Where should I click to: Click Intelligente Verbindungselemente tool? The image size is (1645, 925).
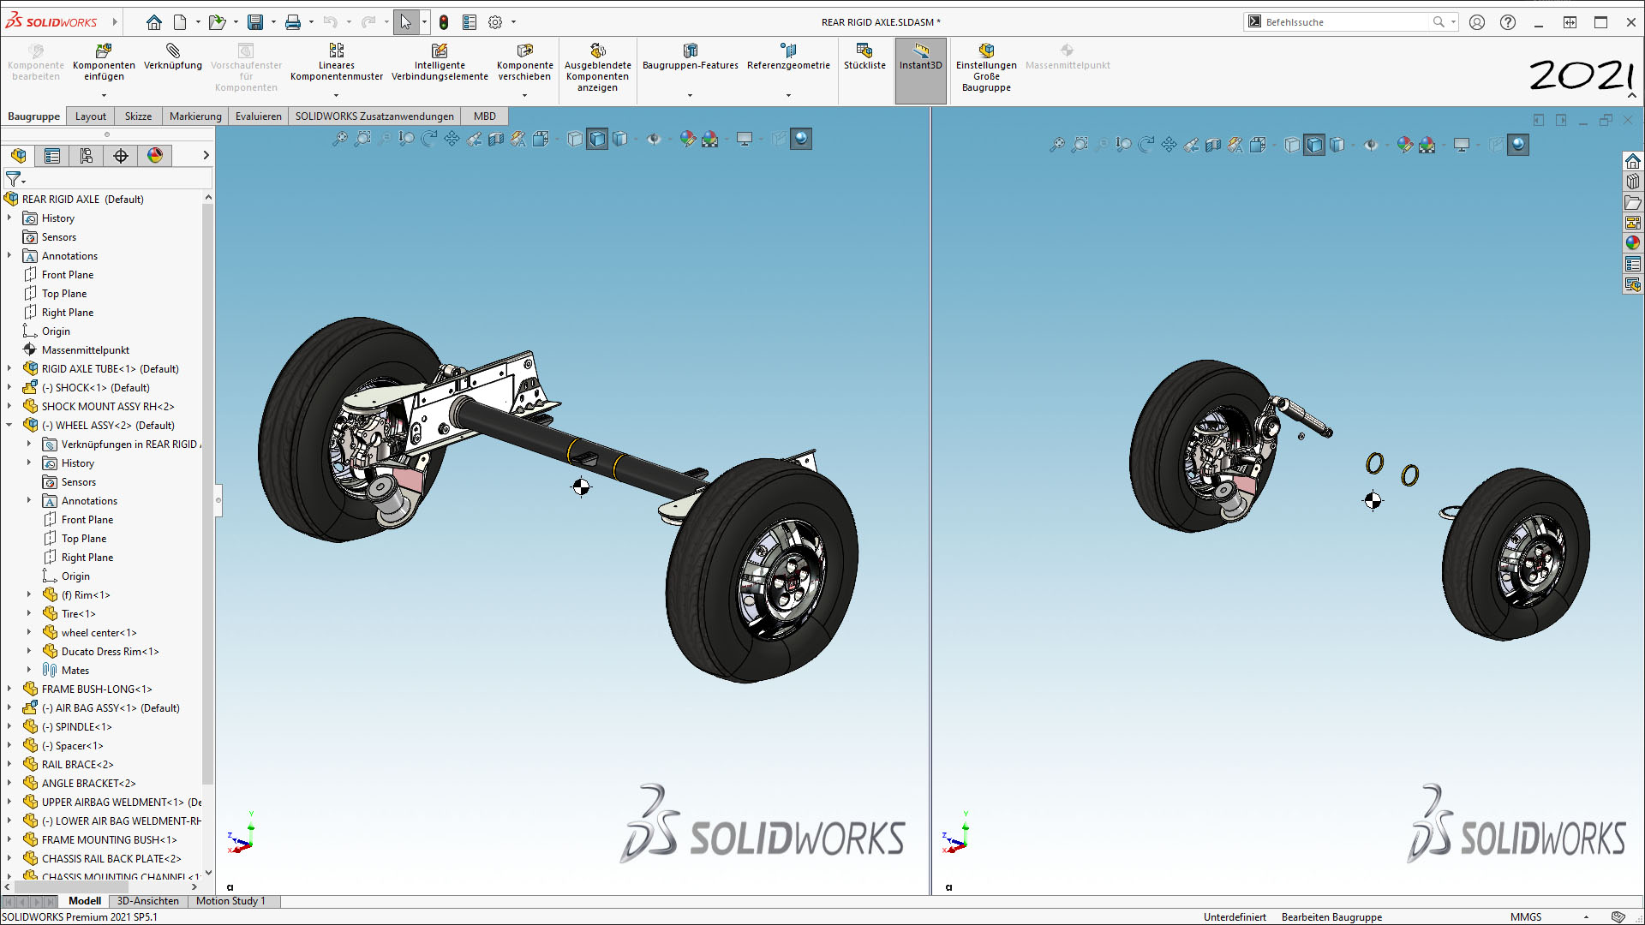440,63
